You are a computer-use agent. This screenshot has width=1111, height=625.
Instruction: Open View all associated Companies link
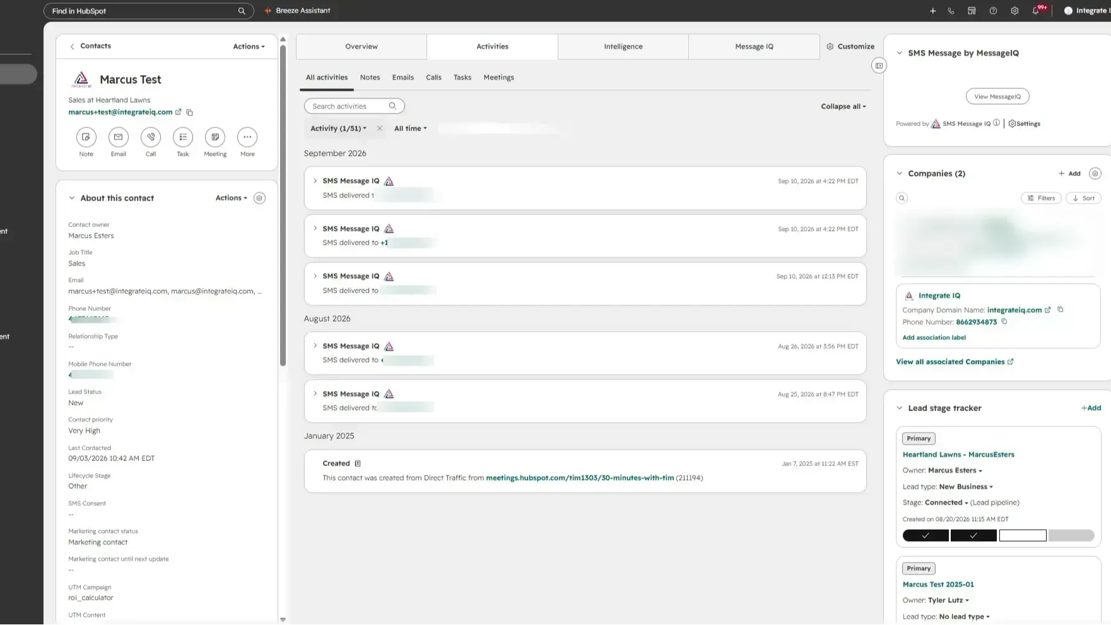pos(955,362)
